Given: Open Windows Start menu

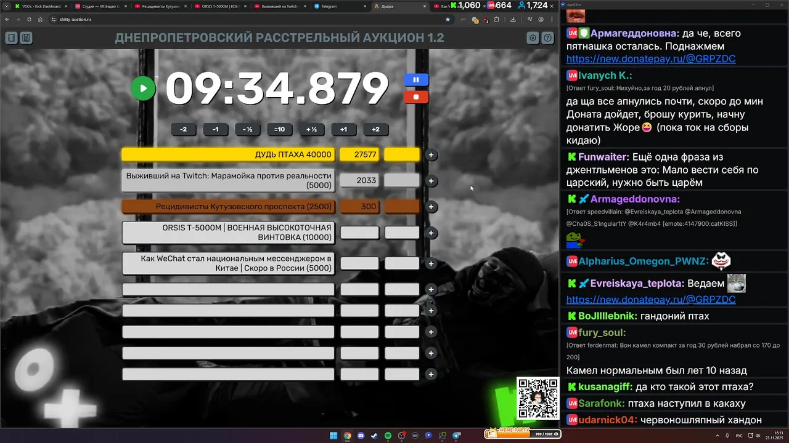Looking at the screenshot, I should 333,436.
